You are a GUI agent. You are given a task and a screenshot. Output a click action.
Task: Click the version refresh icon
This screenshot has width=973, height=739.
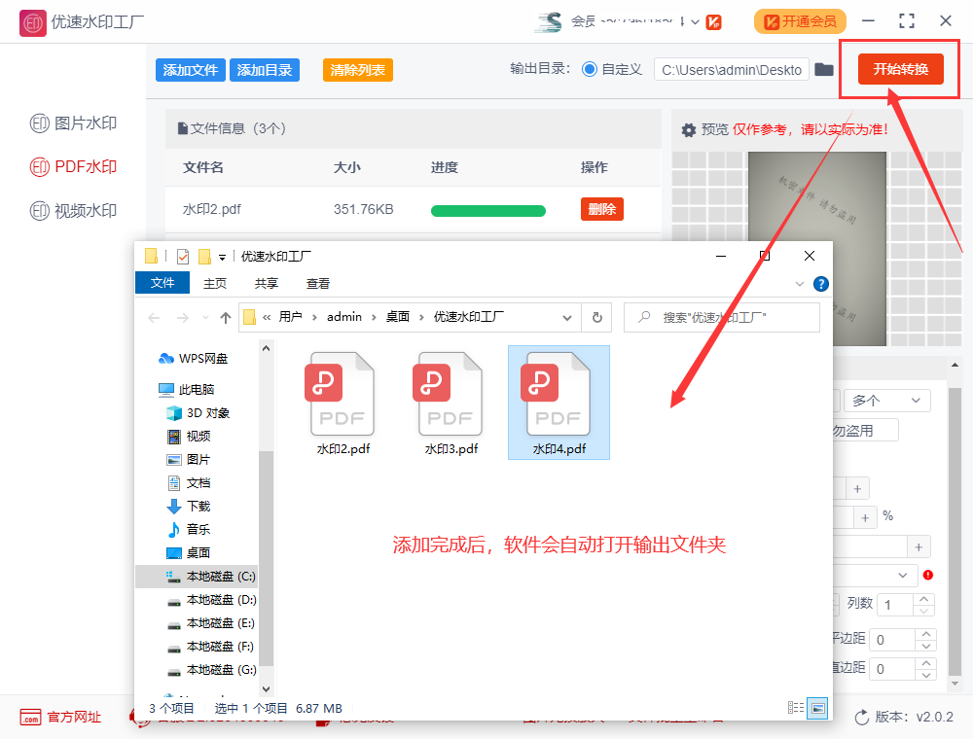click(x=861, y=718)
